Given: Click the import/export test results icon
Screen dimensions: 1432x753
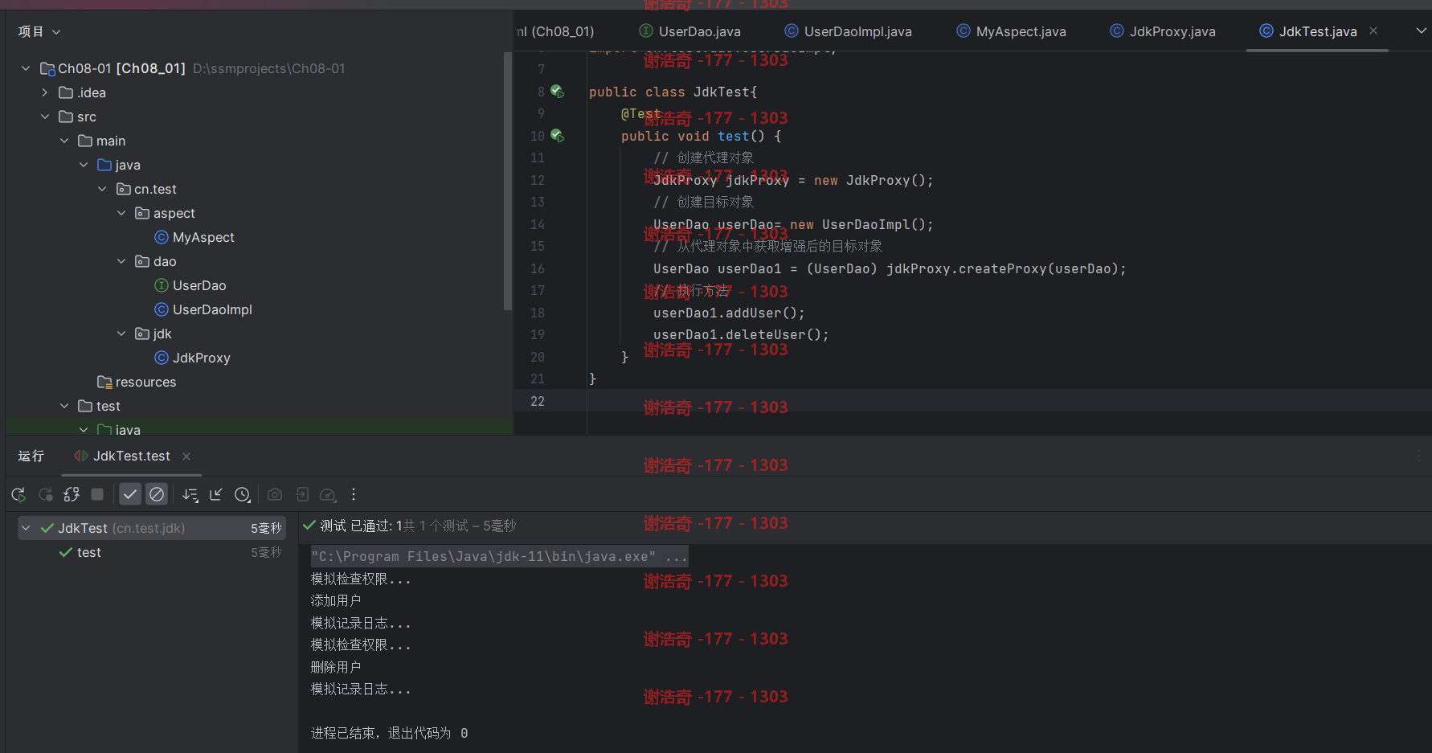Looking at the screenshot, I should point(301,494).
